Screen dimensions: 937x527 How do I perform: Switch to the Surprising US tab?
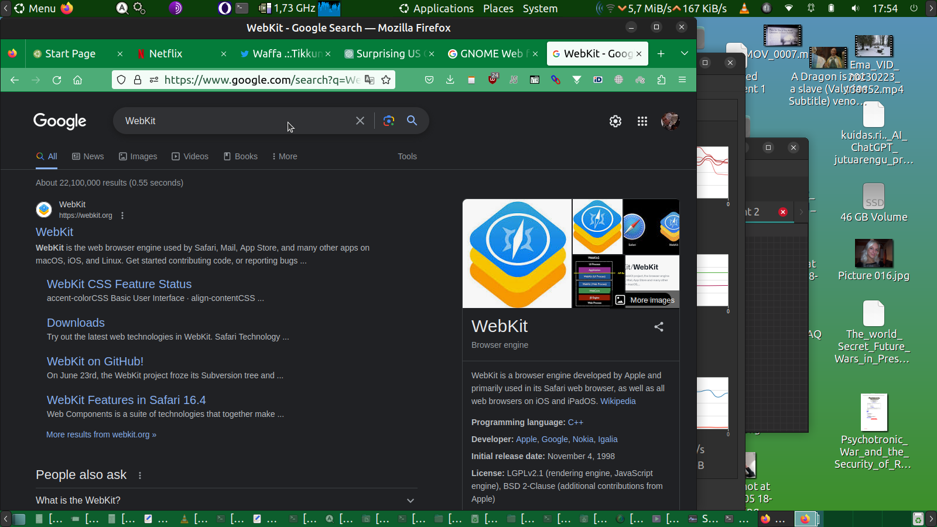pyautogui.click(x=389, y=53)
